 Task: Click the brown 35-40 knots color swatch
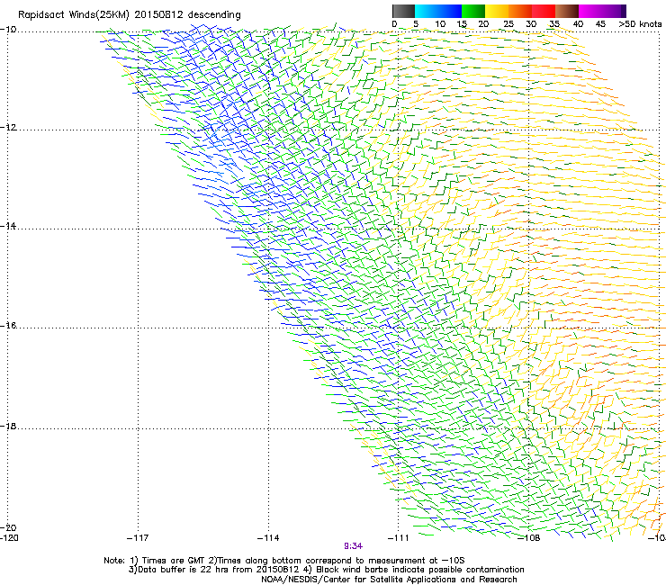pyautogui.click(x=567, y=11)
